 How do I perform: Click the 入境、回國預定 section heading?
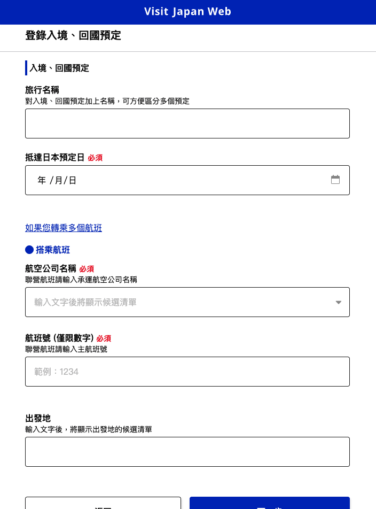[x=59, y=68]
